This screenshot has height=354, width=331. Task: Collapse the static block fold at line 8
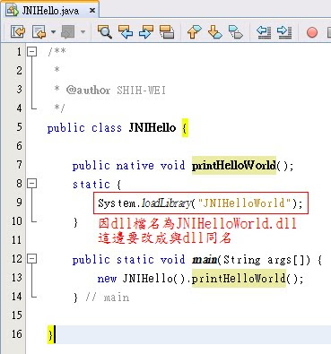point(31,183)
